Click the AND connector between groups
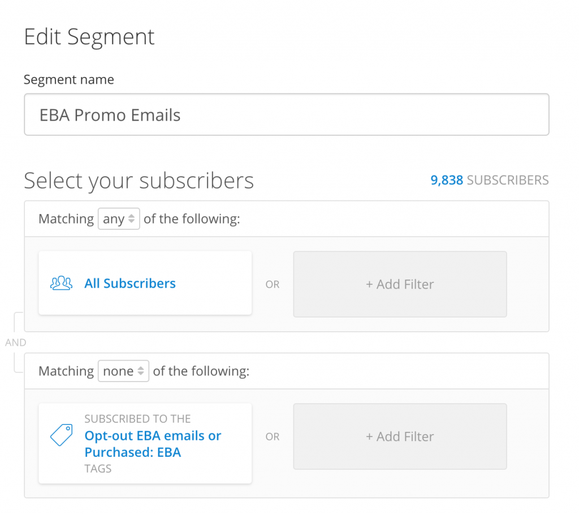The image size is (579, 514). point(15,342)
